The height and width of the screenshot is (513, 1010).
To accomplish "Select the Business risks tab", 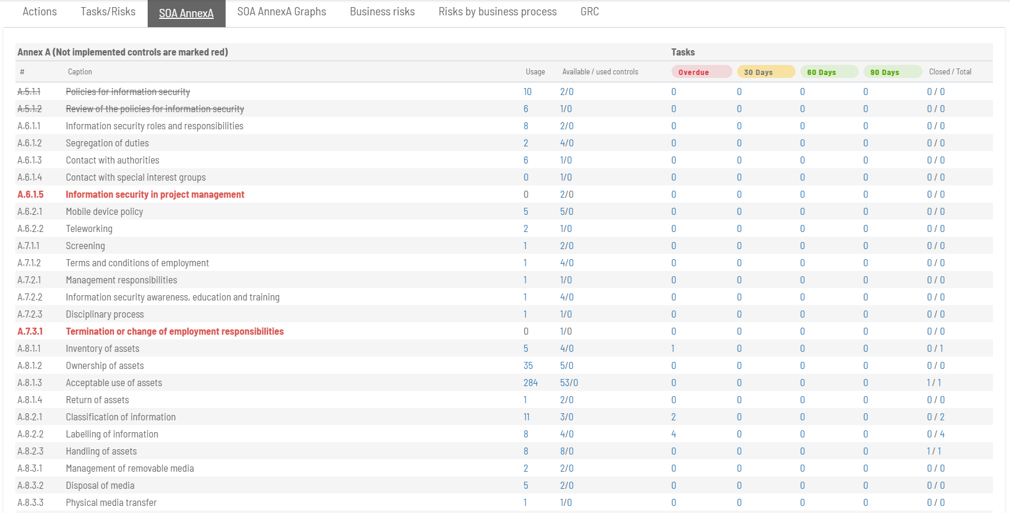I will click(382, 12).
